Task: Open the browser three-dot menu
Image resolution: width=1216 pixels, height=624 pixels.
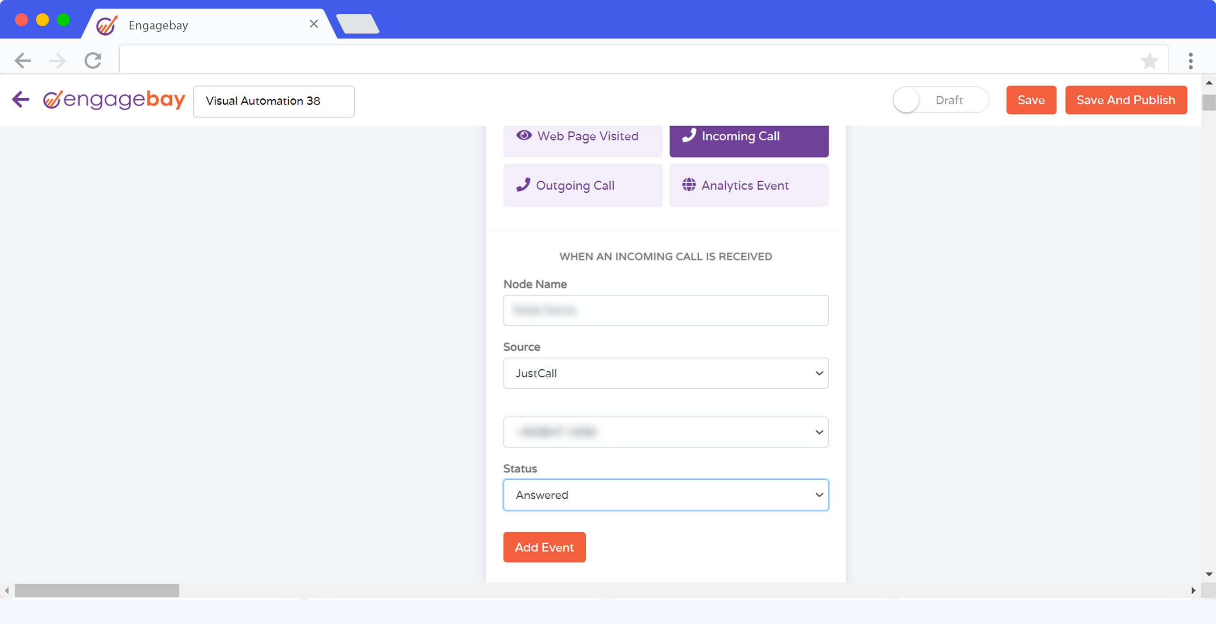Action: tap(1190, 61)
